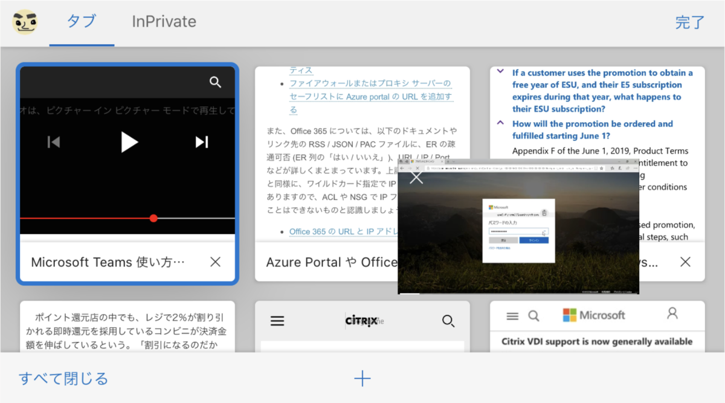Image resolution: width=725 pixels, height=403 pixels.
Task: Open Office 365 の URL と IP link
Action: tap(343, 231)
